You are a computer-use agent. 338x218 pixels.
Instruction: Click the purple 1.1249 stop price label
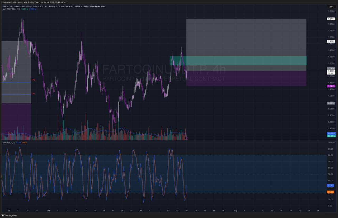pos(331,86)
